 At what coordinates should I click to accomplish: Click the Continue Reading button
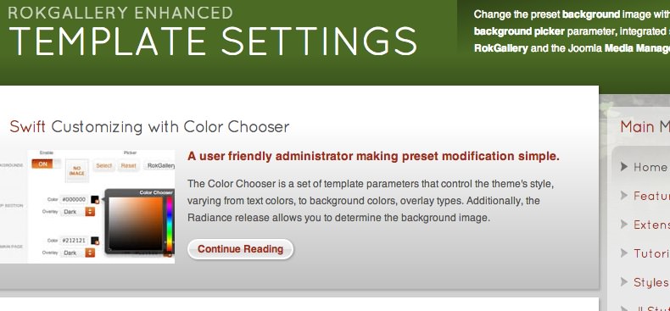[241, 249]
